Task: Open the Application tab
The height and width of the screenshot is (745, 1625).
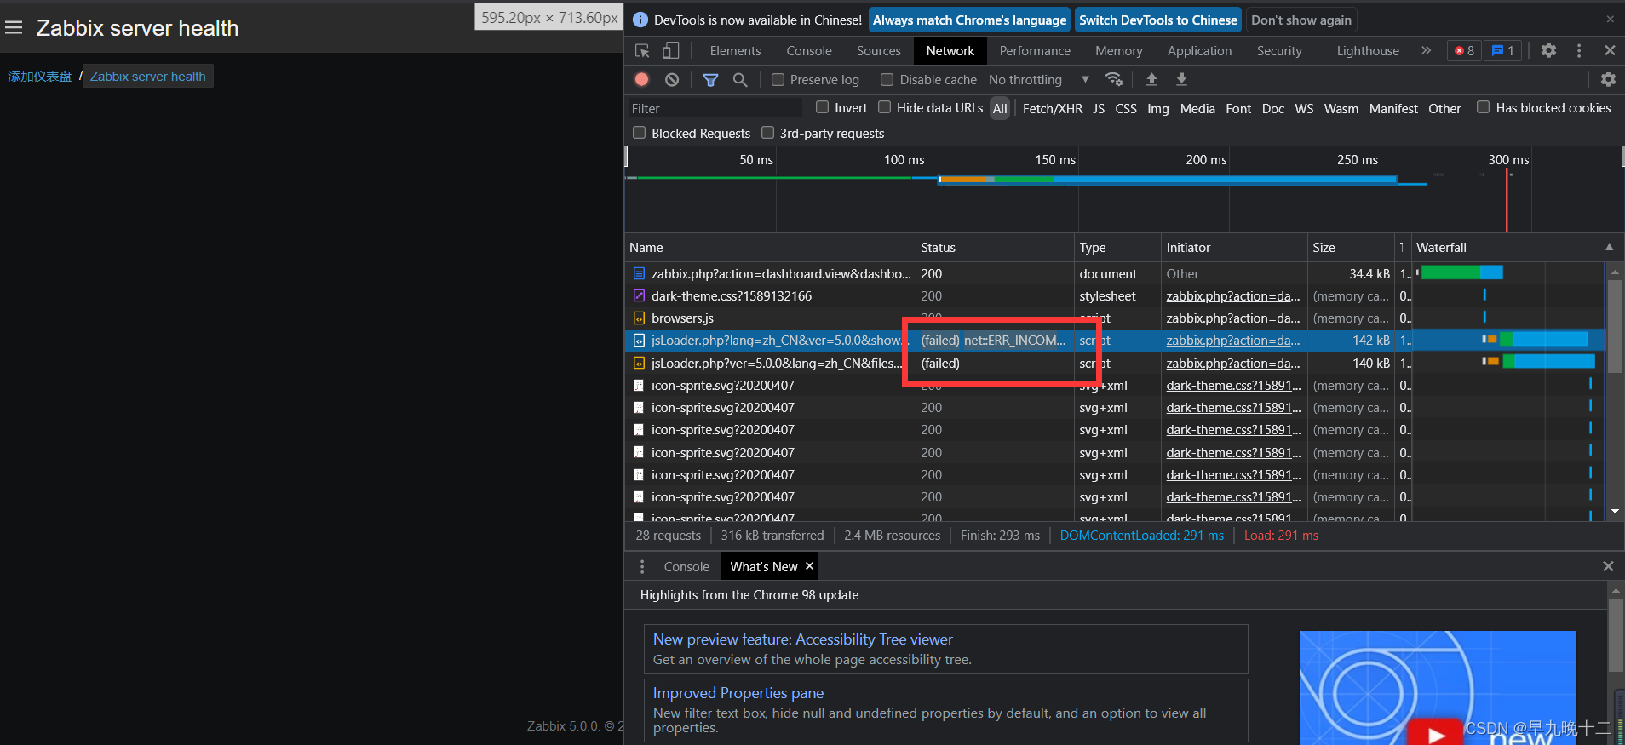Action: pyautogui.click(x=1199, y=51)
